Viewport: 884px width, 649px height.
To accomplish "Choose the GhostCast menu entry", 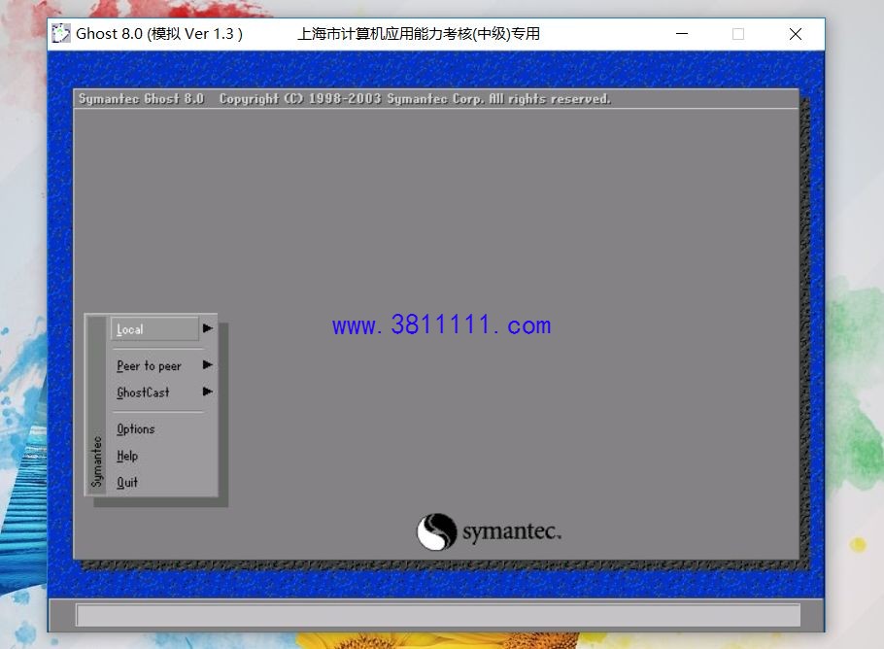I will pyautogui.click(x=143, y=393).
